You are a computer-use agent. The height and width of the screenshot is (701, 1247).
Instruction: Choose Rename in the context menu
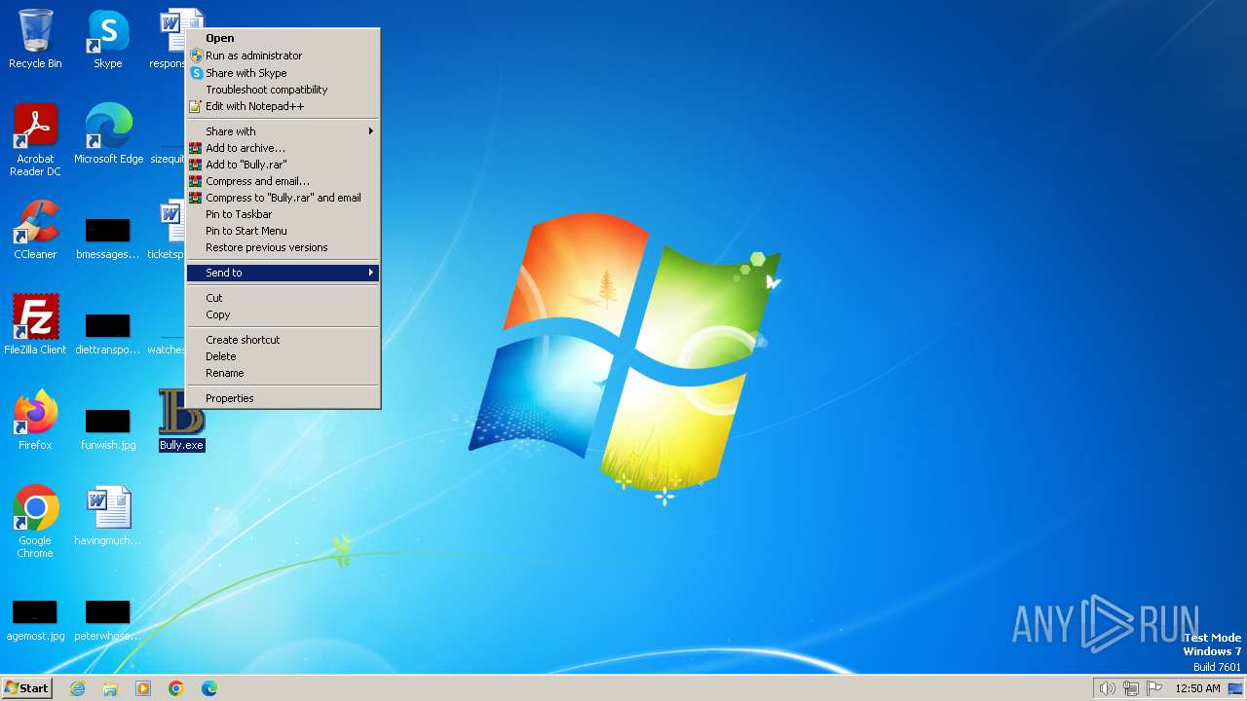[283, 373]
